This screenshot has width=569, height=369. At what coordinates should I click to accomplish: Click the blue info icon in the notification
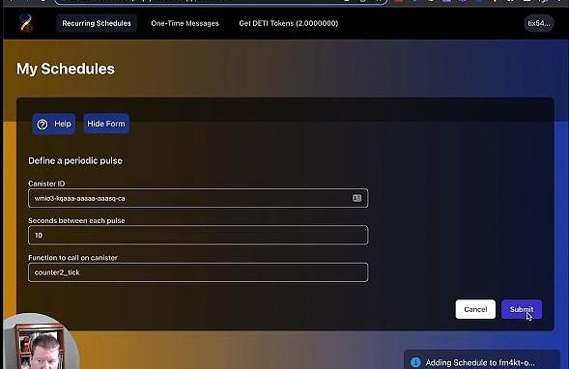pos(415,362)
